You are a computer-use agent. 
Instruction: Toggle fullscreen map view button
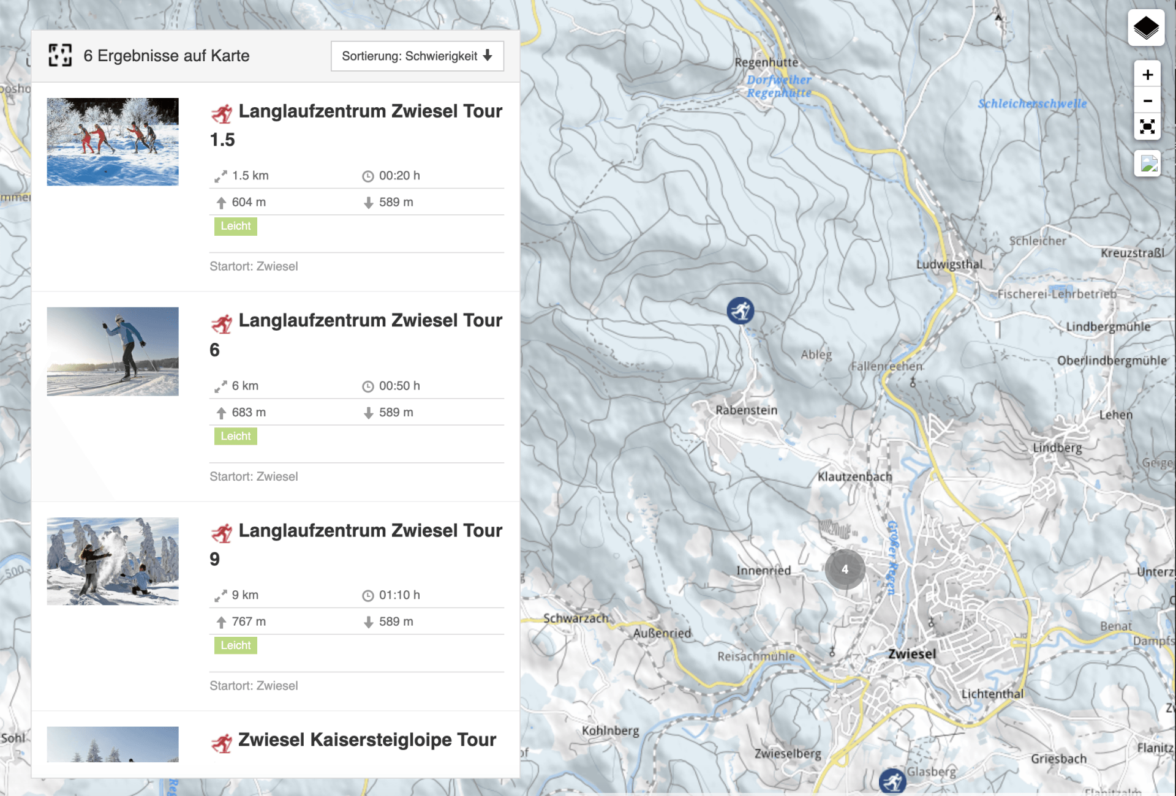click(x=1147, y=127)
